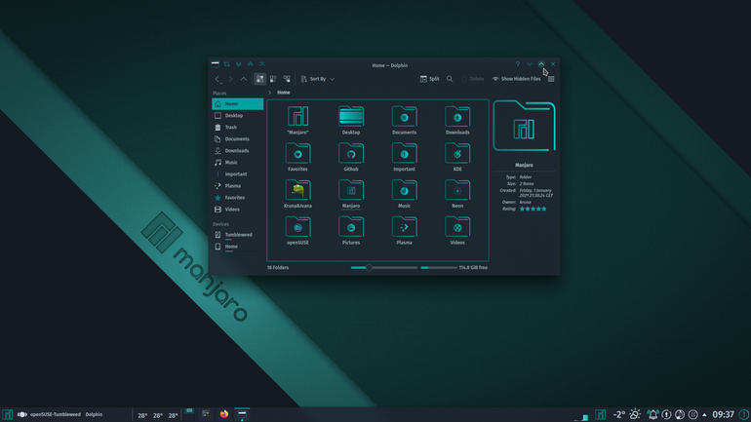Viewport: 751px width, 422px height.
Task: Go up to the parent folder
Action: click(x=243, y=79)
